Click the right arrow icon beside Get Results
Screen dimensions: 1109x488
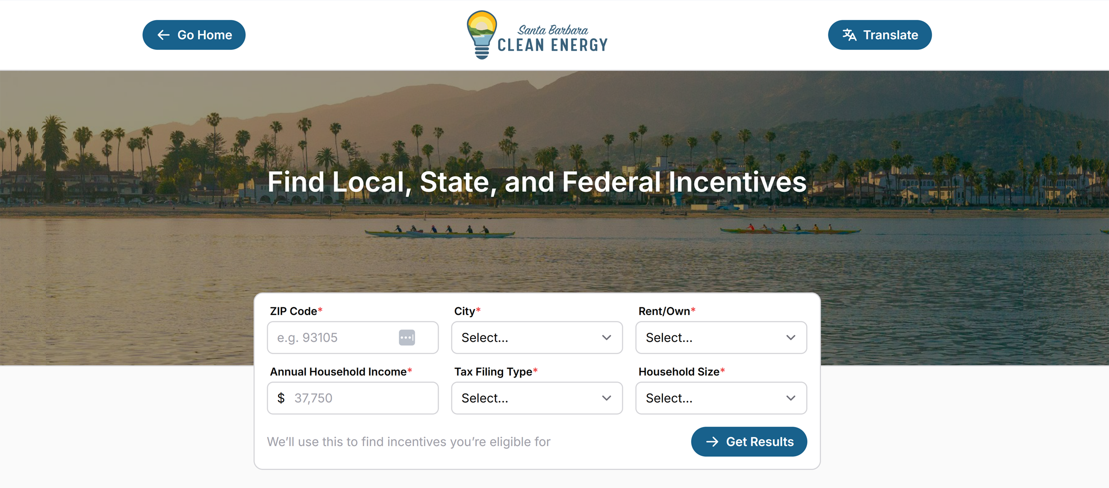712,442
